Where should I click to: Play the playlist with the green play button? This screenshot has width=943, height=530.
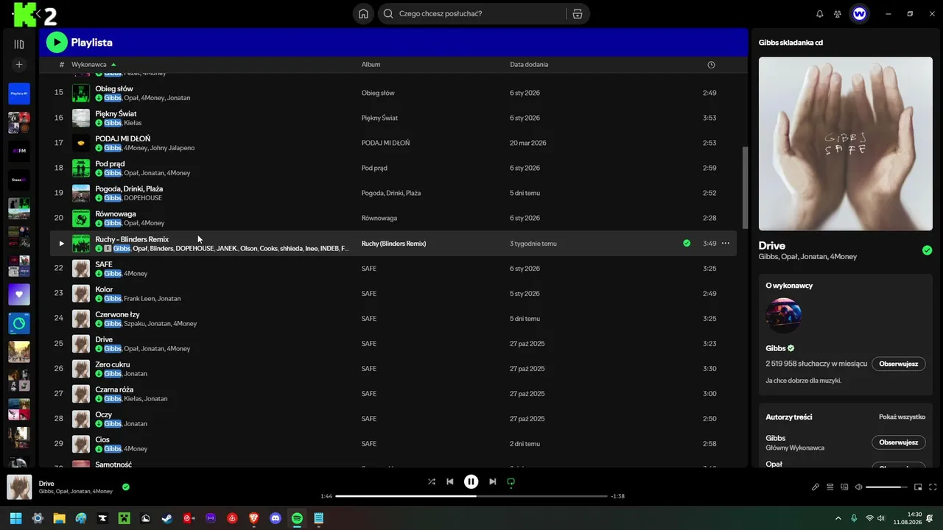click(x=57, y=43)
